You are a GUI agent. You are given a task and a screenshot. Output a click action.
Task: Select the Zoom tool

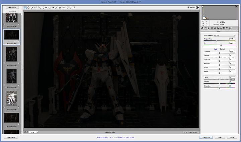pyautogui.click(x=25, y=7)
